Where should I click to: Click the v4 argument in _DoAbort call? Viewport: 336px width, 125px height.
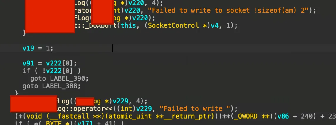tap(214, 26)
